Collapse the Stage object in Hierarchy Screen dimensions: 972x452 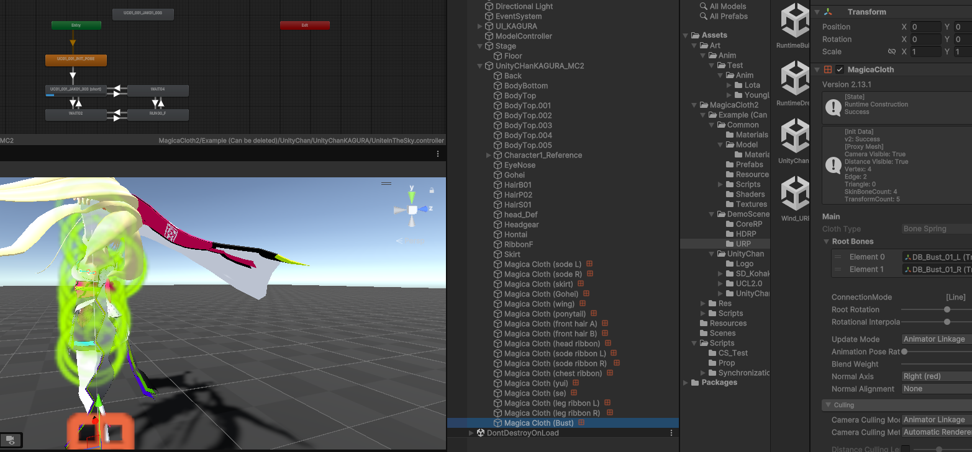[x=479, y=46]
